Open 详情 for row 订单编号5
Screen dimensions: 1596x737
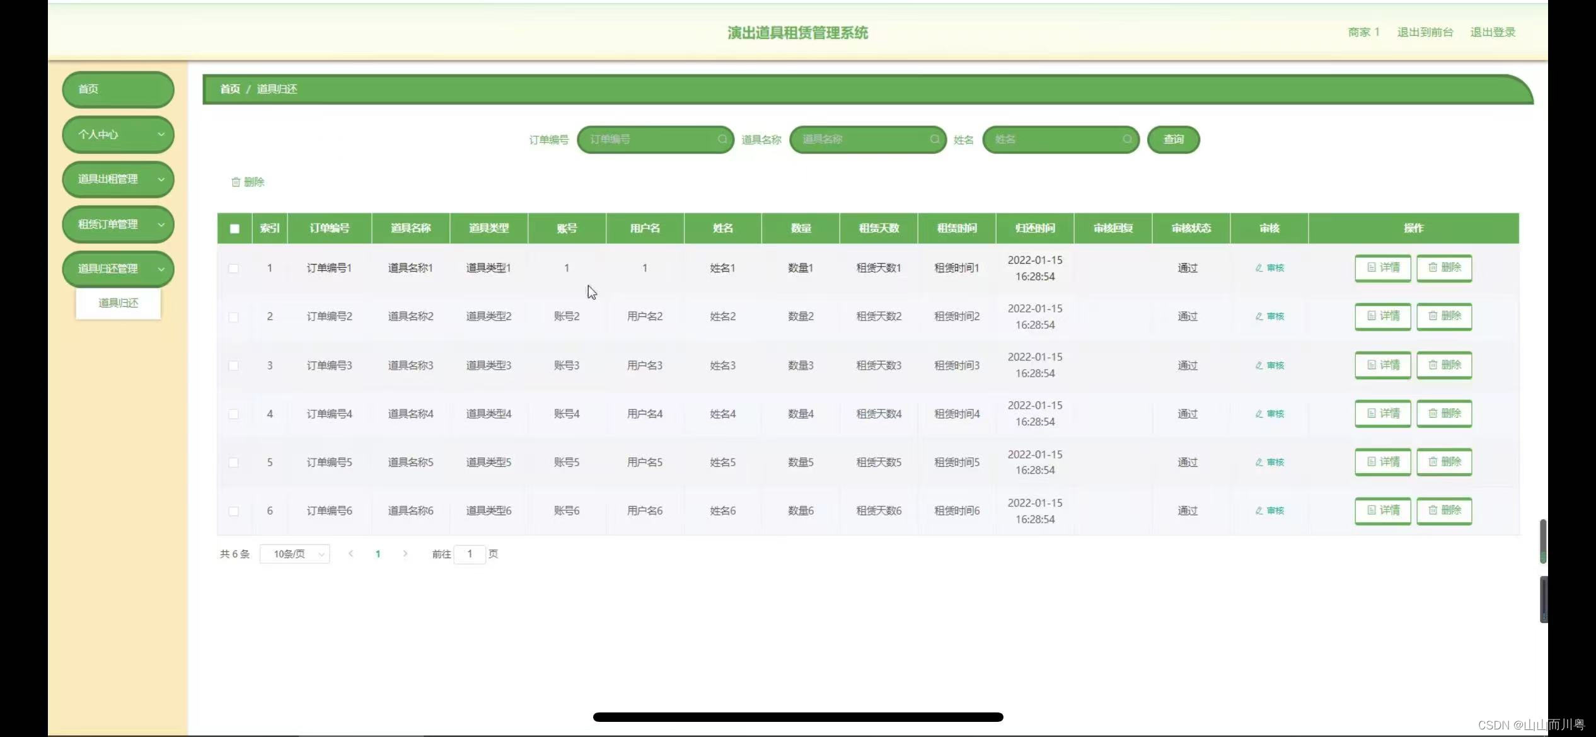(x=1383, y=462)
